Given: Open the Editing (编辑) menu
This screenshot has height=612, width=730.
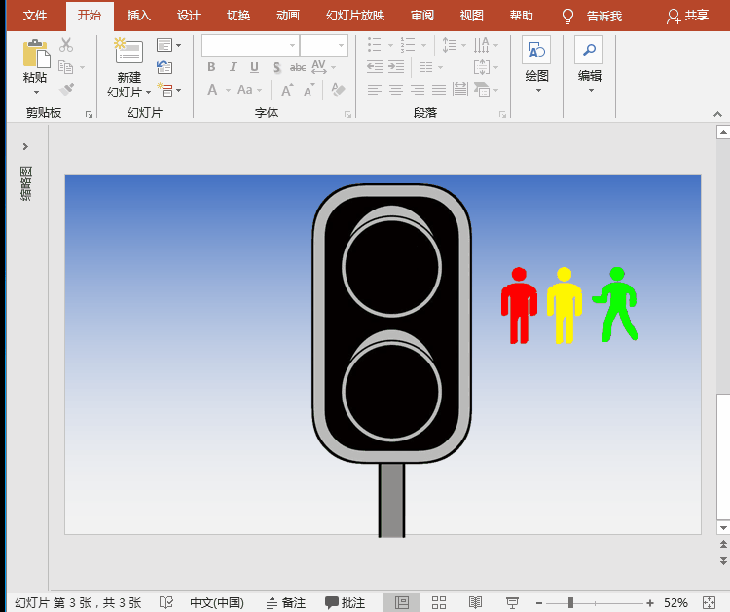Looking at the screenshot, I should coord(590,64).
